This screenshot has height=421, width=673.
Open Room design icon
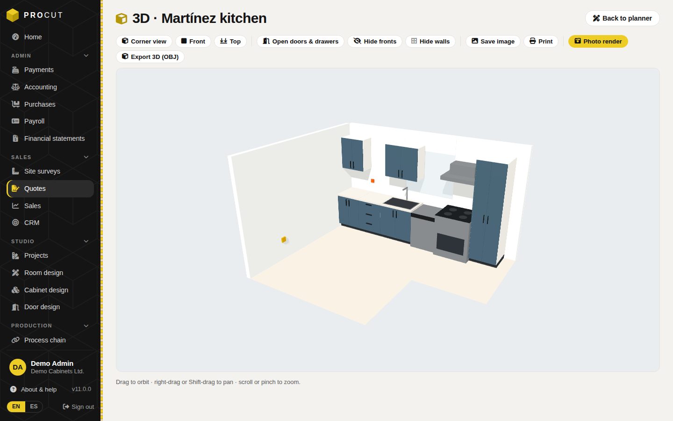click(x=15, y=273)
